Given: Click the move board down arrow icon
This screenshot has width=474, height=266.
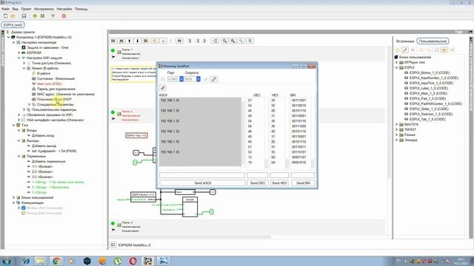Looking at the screenshot, I should [x=138, y=41].
